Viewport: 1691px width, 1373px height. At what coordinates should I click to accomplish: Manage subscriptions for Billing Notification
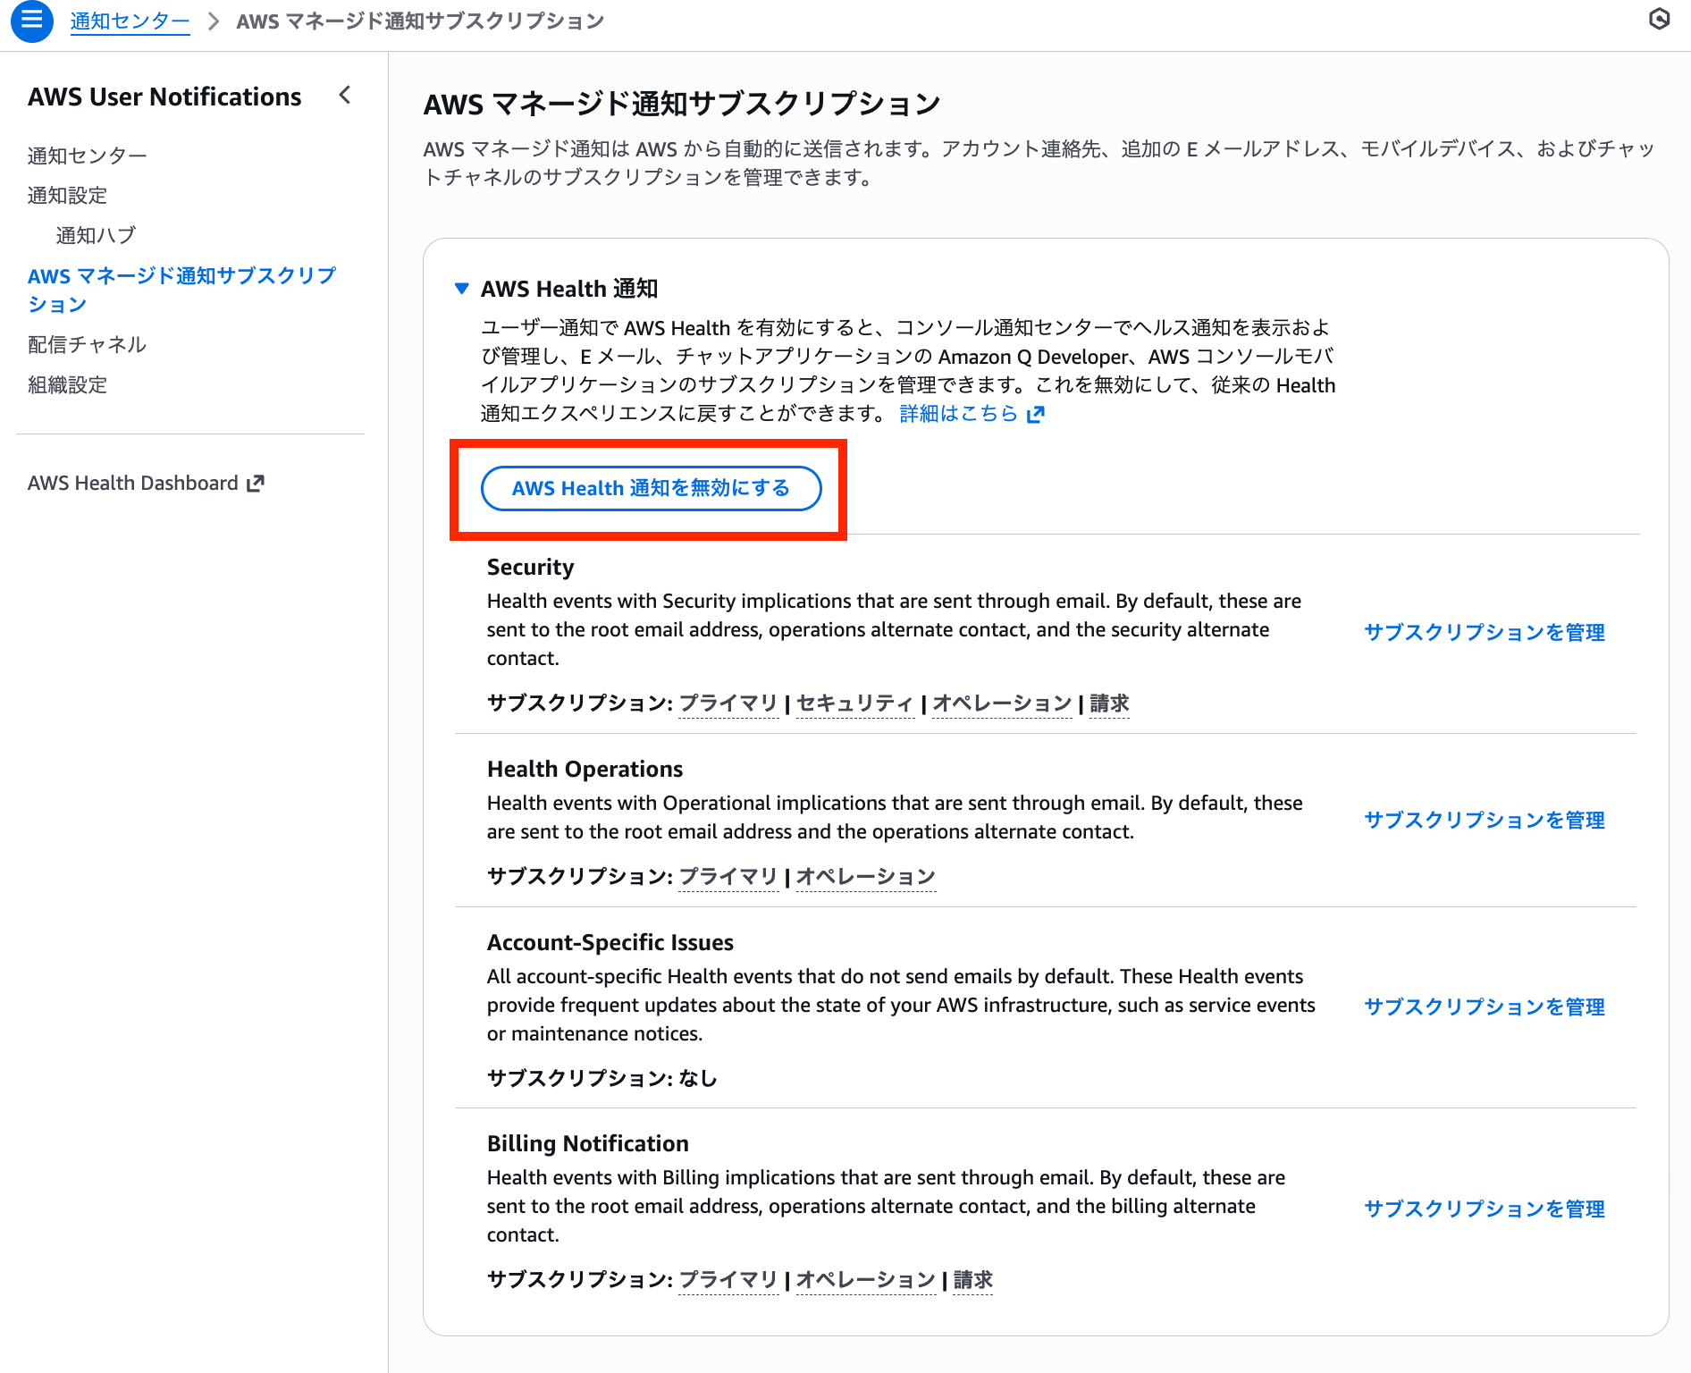[1484, 1209]
